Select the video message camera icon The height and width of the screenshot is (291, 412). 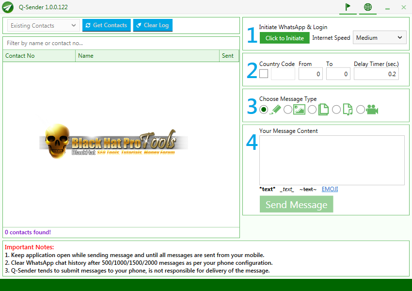(x=372, y=110)
